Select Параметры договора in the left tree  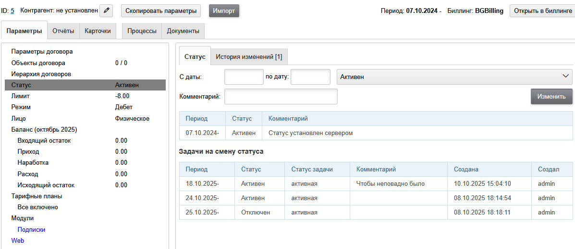tap(42, 52)
